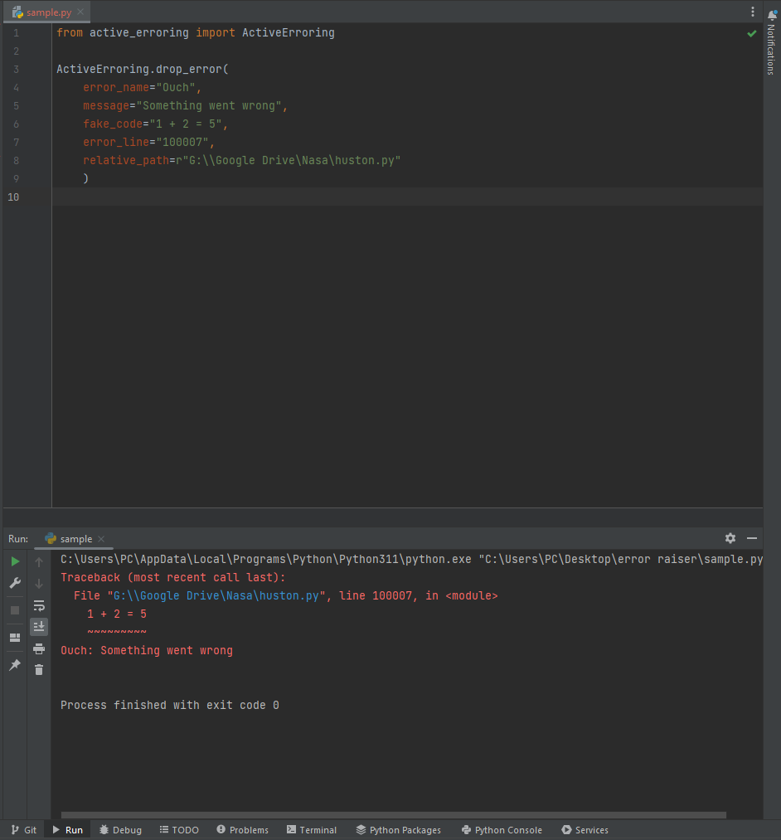
Task: Rerun the sample script
Action: click(x=14, y=561)
